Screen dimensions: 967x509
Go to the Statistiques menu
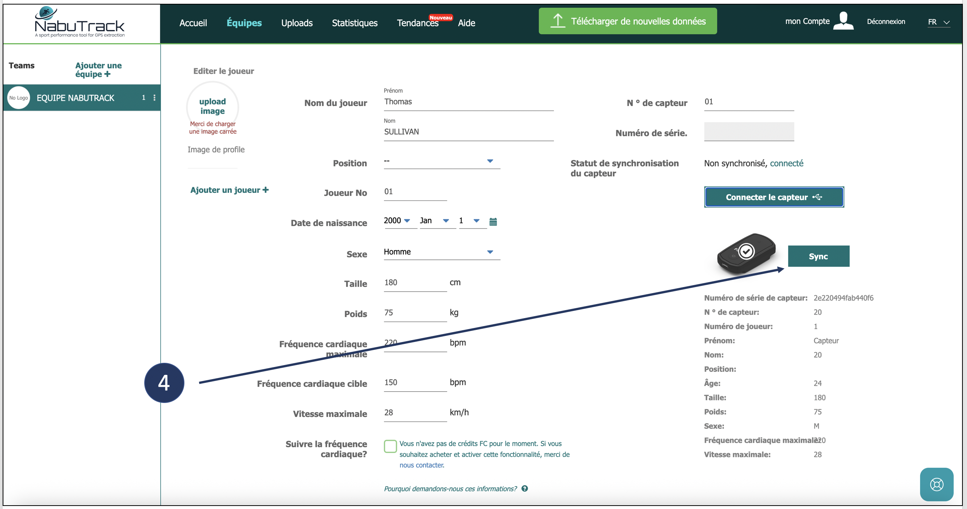[354, 23]
